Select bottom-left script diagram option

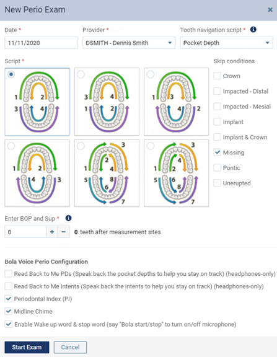pos(11,146)
